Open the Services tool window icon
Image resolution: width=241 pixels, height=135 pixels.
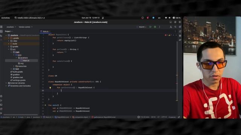click(x=1, y=96)
